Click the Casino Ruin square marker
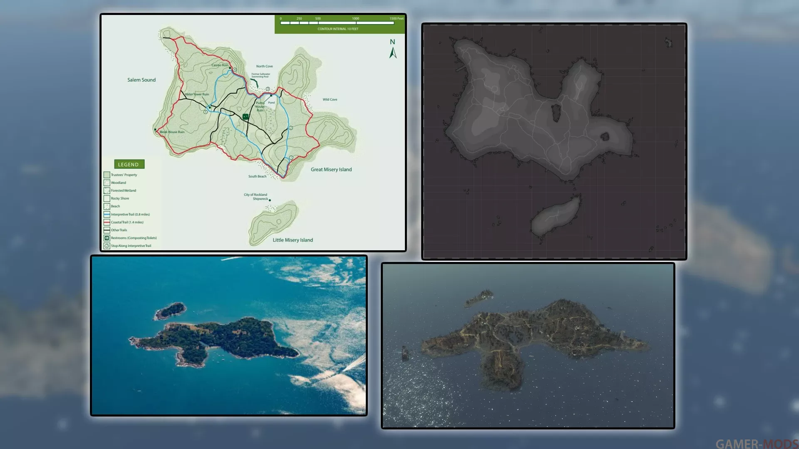The height and width of the screenshot is (449, 799). pos(230,68)
